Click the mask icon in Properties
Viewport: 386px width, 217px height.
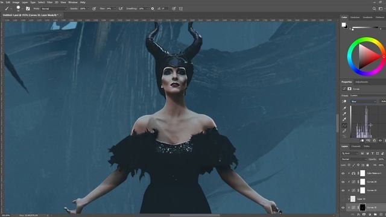pyautogui.click(x=350, y=89)
